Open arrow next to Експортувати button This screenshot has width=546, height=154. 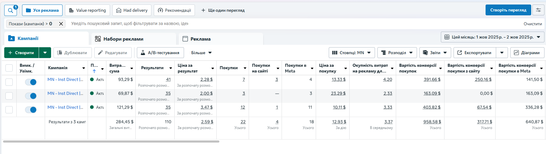coord(502,53)
